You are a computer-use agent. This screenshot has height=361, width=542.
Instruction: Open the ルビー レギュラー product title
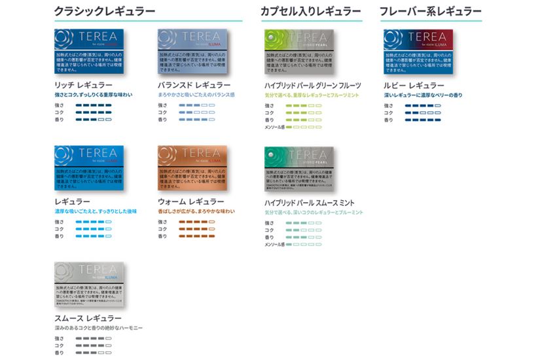(414, 85)
